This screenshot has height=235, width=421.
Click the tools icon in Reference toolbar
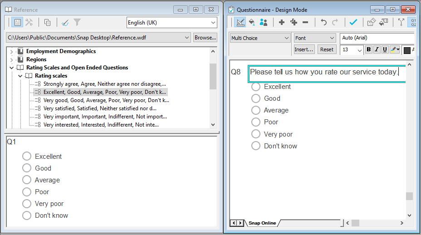29,22
